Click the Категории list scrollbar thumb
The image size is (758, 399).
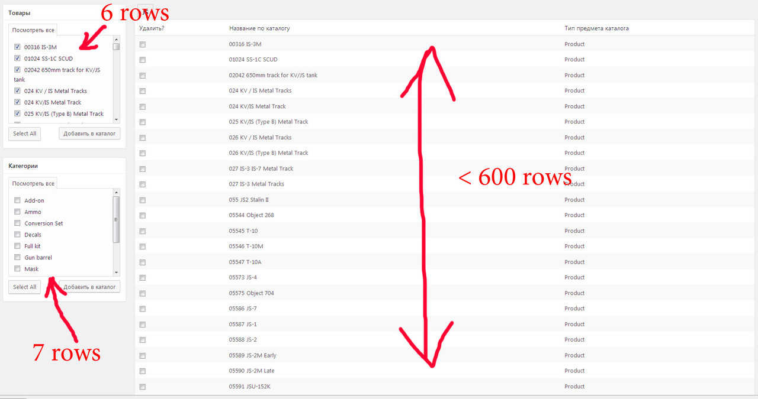point(117,219)
